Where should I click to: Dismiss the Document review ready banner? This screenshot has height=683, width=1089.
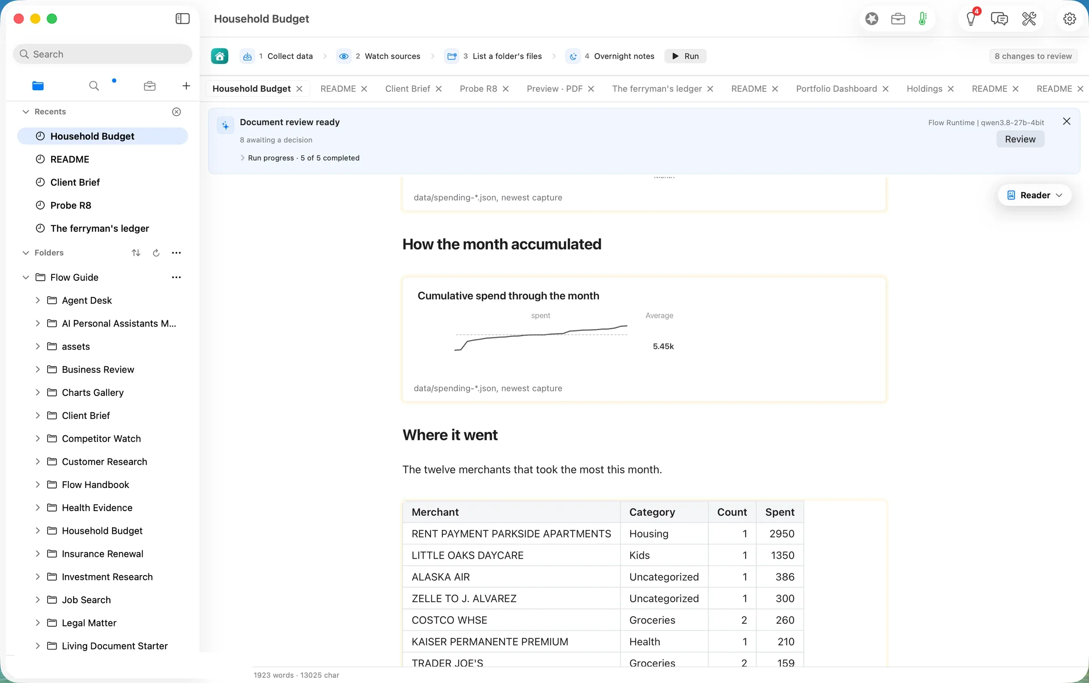point(1067,121)
